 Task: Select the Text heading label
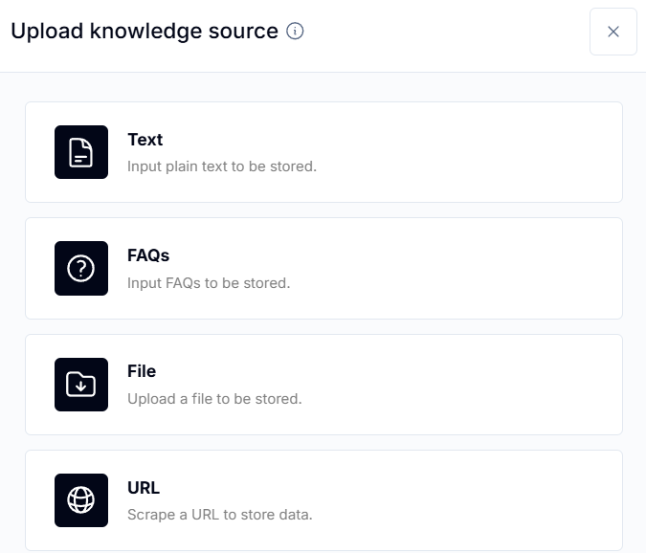pos(145,140)
